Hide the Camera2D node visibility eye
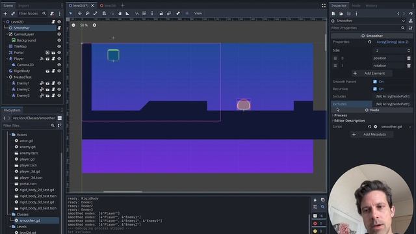This screenshot has height=234, width=416. coord(59,65)
